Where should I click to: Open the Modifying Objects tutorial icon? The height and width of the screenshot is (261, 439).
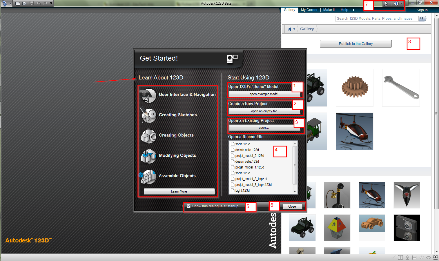click(x=149, y=156)
